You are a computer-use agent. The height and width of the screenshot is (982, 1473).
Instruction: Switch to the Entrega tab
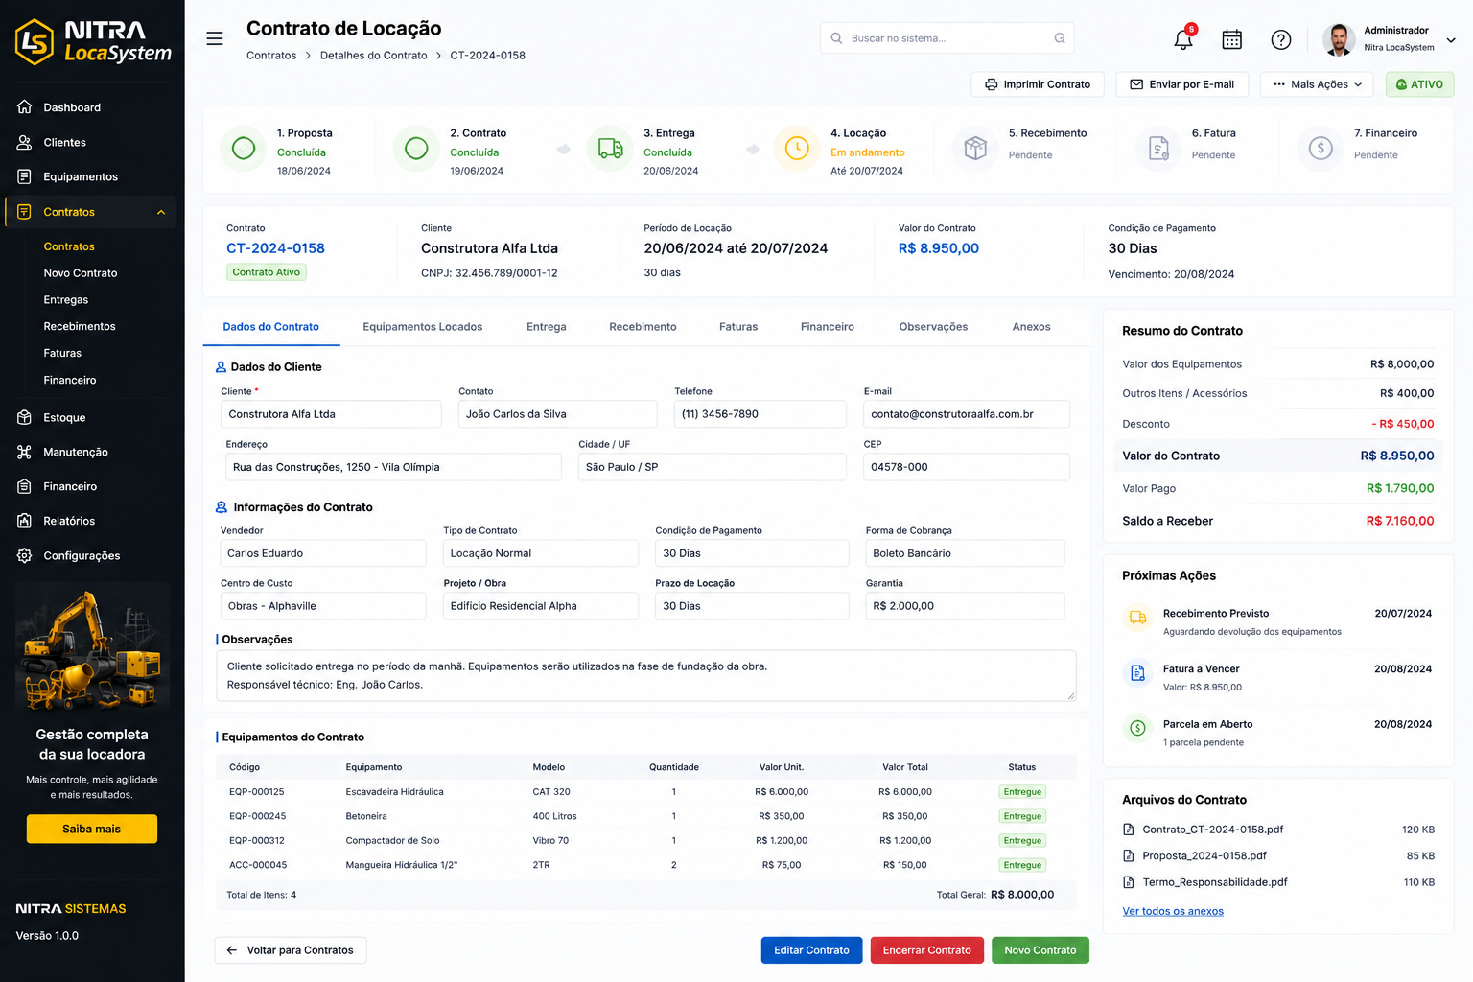[x=546, y=327]
